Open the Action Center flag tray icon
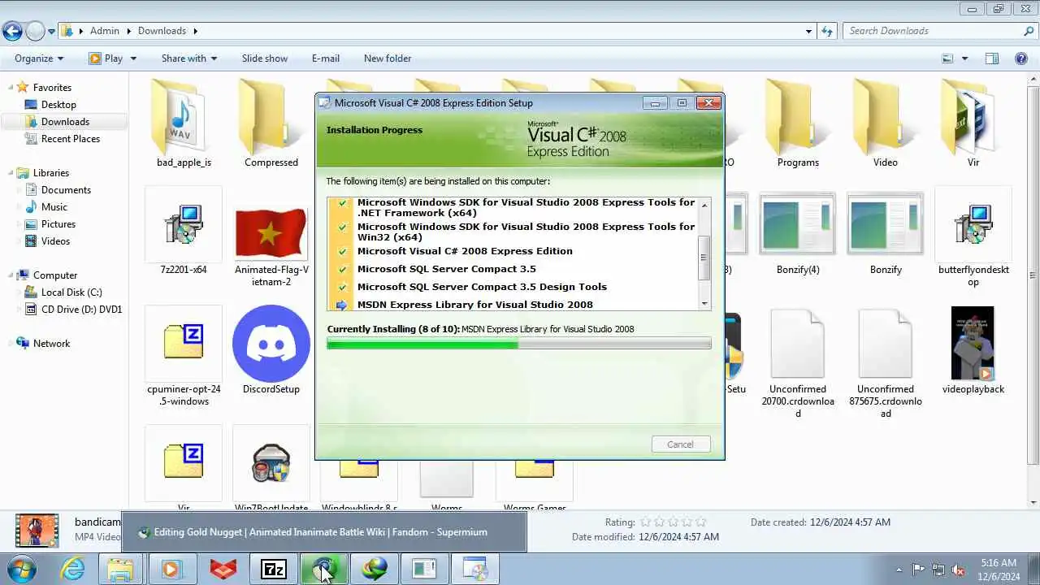The image size is (1040, 585). click(918, 570)
